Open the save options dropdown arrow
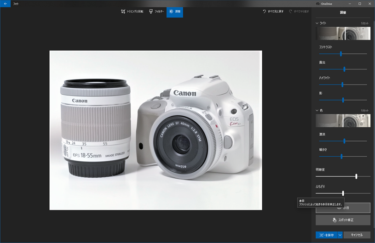Viewport: 375px width, 243px height. 340,235
